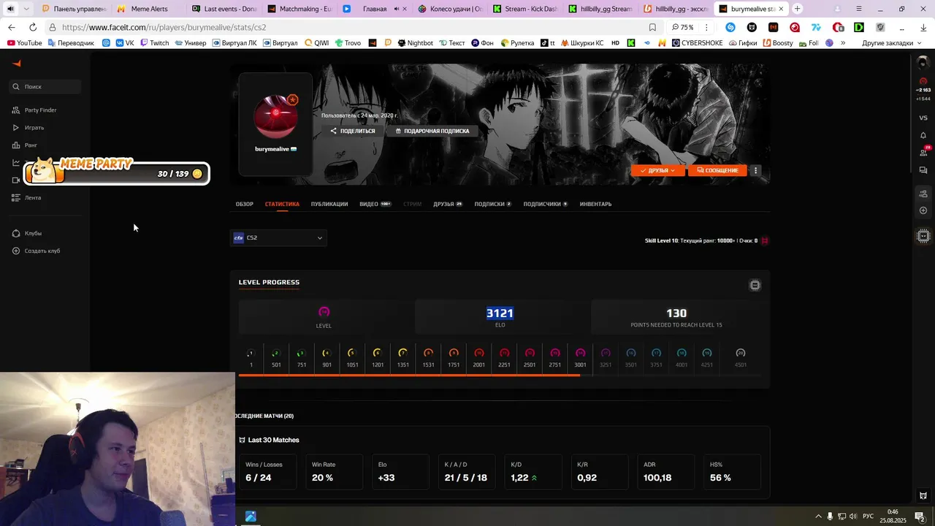
Task: Click the 130 points needed value
Action: (676, 313)
